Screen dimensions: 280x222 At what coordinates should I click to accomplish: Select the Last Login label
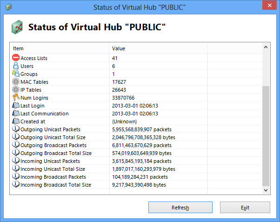pyautogui.click(x=32, y=106)
